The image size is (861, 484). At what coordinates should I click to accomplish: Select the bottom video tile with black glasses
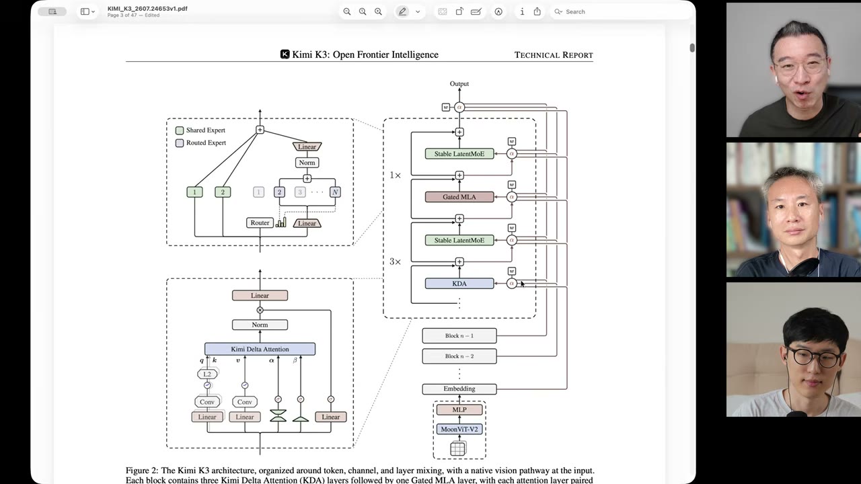[794, 350]
